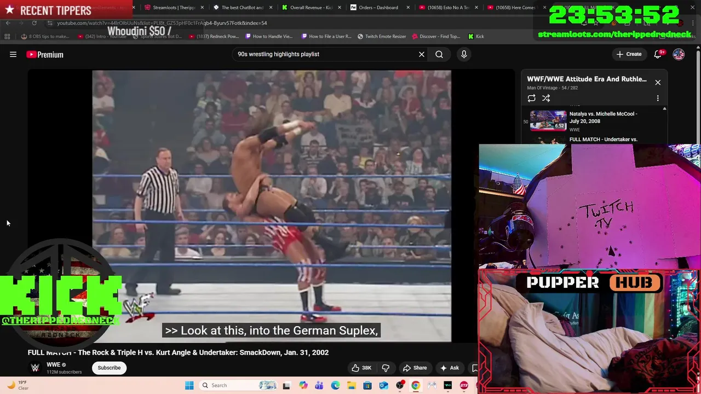Open the WWE channel avatar
This screenshot has height=394, width=701.
coord(35,368)
